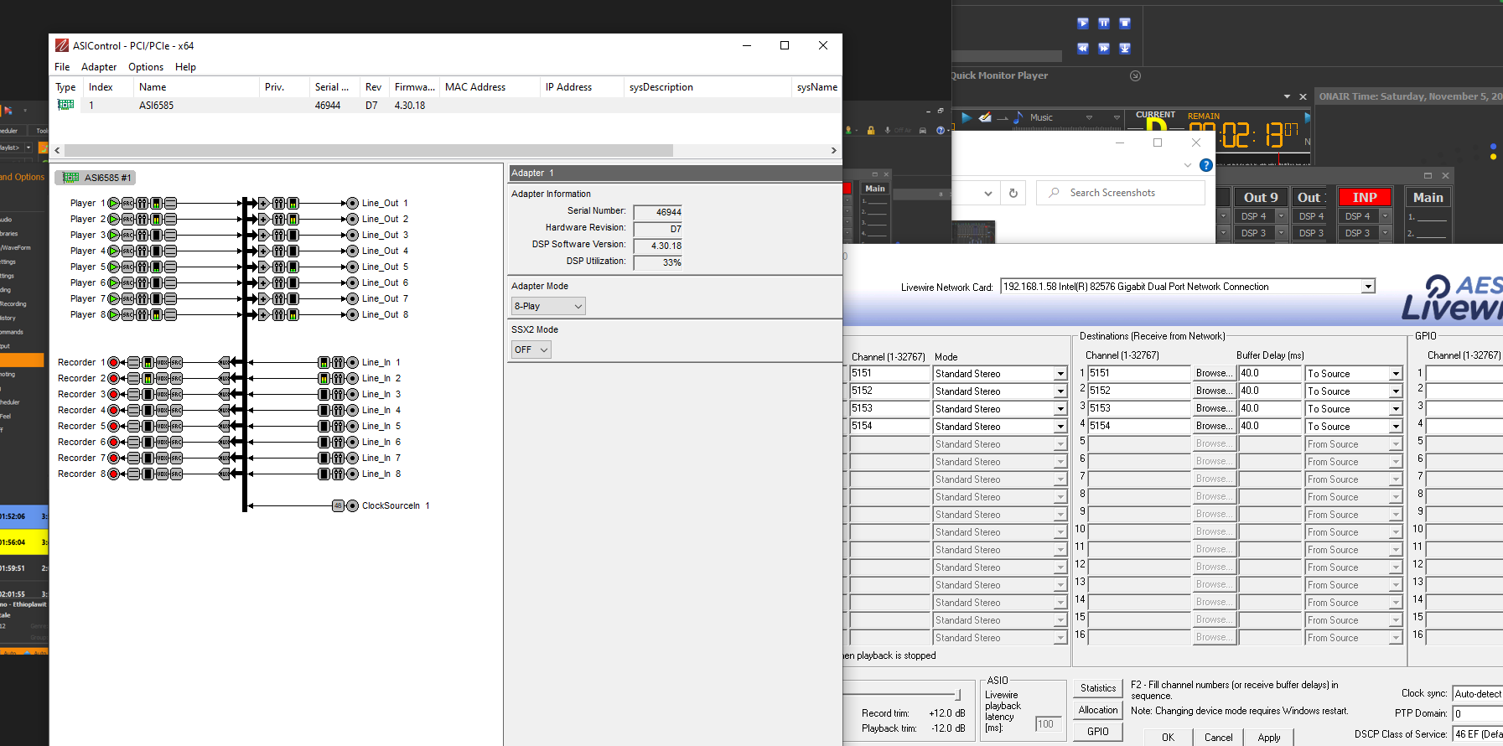Expand the Adapter Mode 8-Play dropdown
This screenshot has width=1503, height=746.
pos(548,306)
